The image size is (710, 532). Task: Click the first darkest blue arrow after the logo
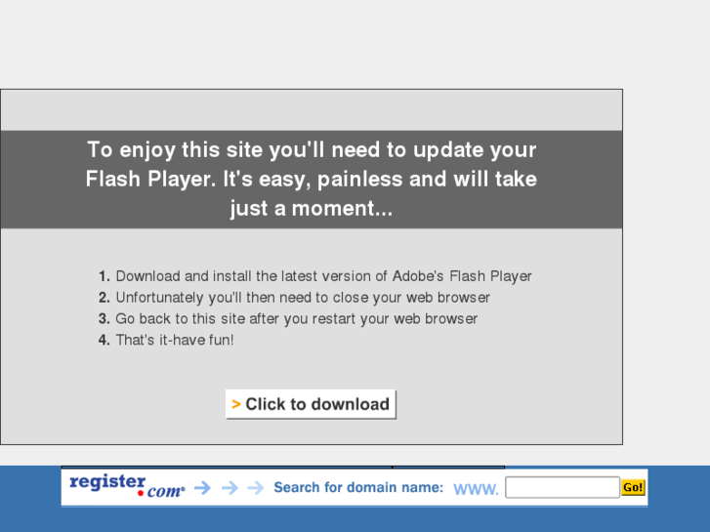coord(202,488)
